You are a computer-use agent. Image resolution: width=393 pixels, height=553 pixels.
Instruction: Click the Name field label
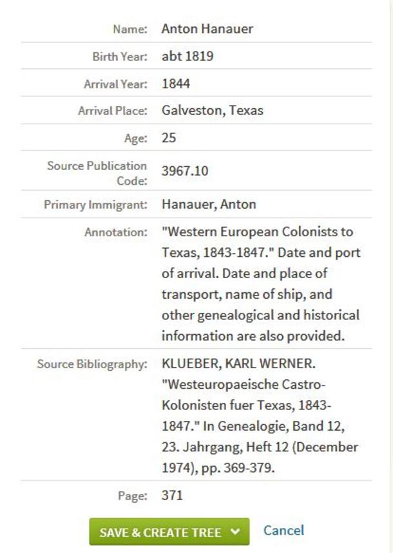tap(130, 29)
